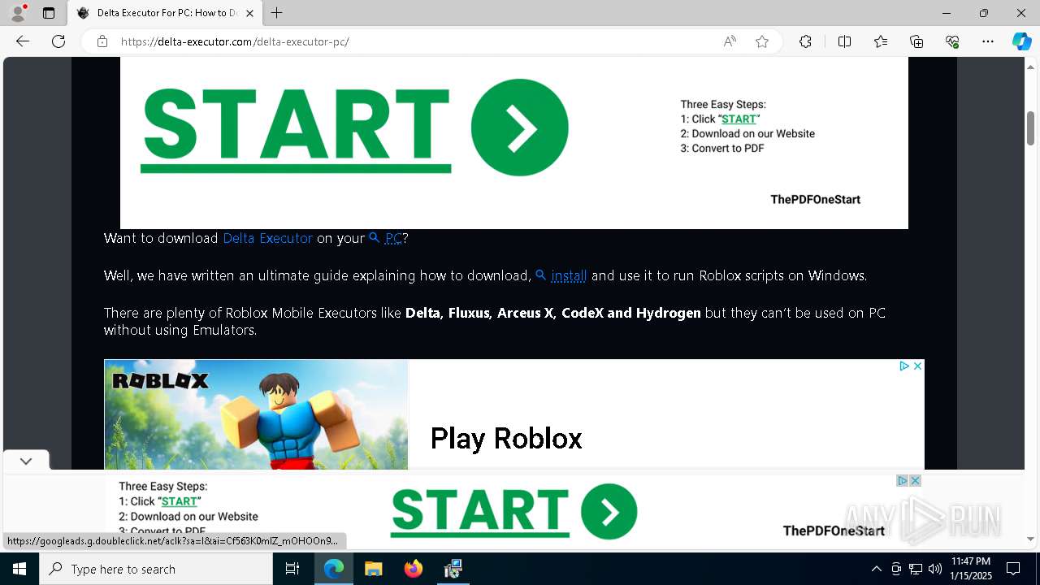Open the Windows Start menu

click(x=19, y=569)
